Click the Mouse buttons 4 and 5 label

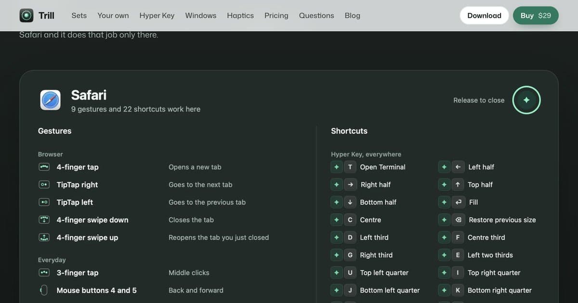point(96,290)
